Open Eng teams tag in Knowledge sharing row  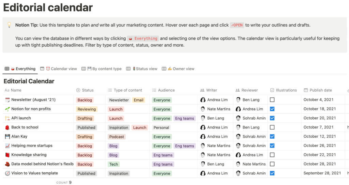click(163, 155)
